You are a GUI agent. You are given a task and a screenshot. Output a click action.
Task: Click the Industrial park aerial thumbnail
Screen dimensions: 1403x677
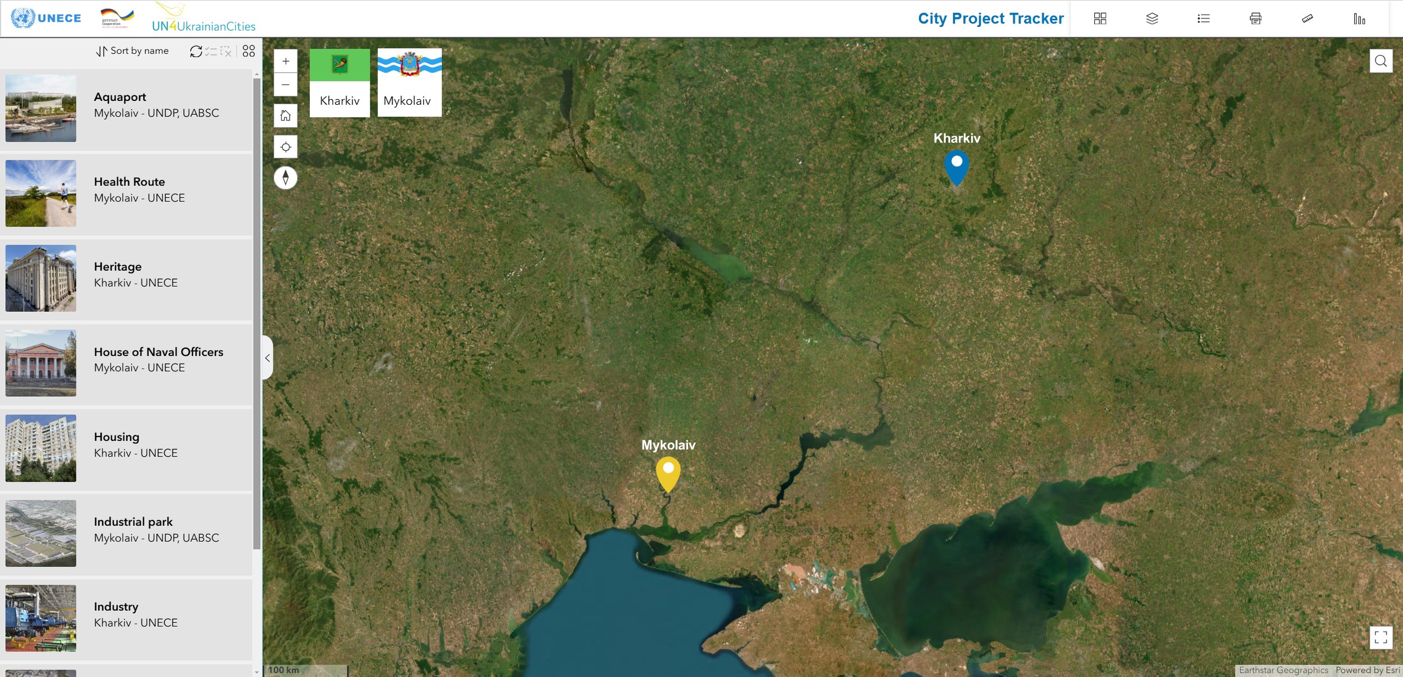click(x=41, y=534)
